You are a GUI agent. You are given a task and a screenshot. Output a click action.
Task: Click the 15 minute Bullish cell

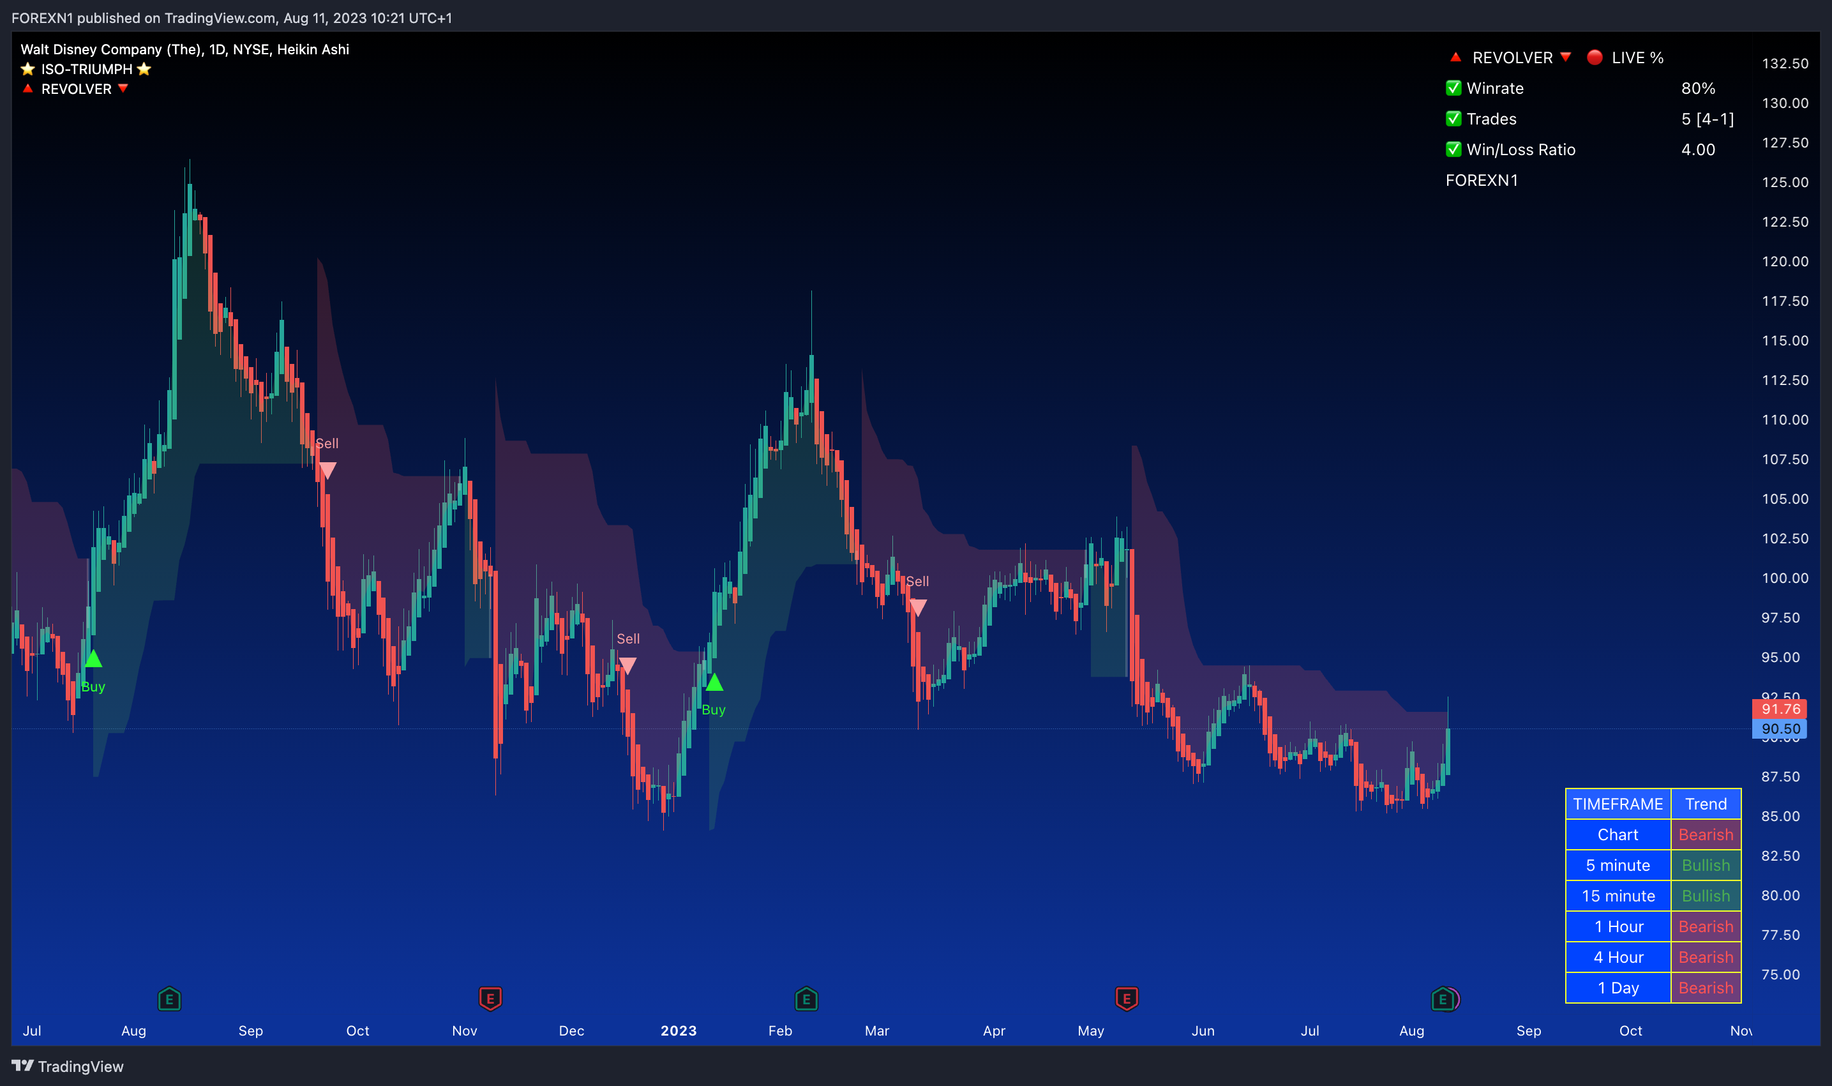tap(1706, 896)
